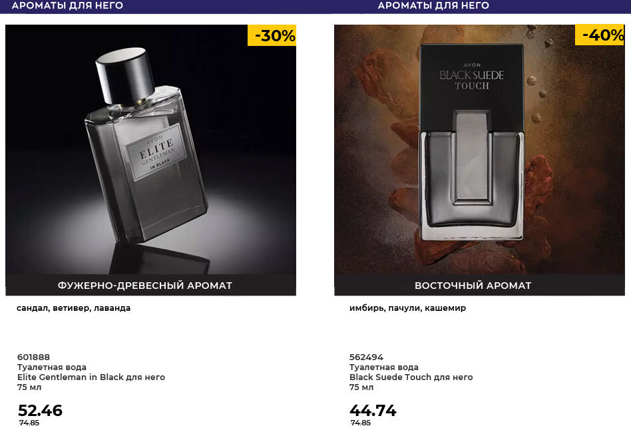Open the Elite Gentleman in Black для него link
This screenshot has width=631, height=434.
(91, 377)
